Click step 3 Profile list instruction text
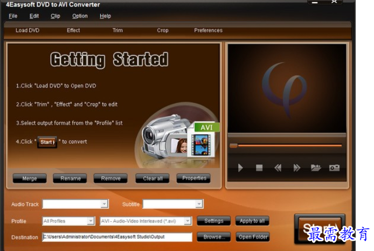This screenshot has width=374, height=251. 69,123
